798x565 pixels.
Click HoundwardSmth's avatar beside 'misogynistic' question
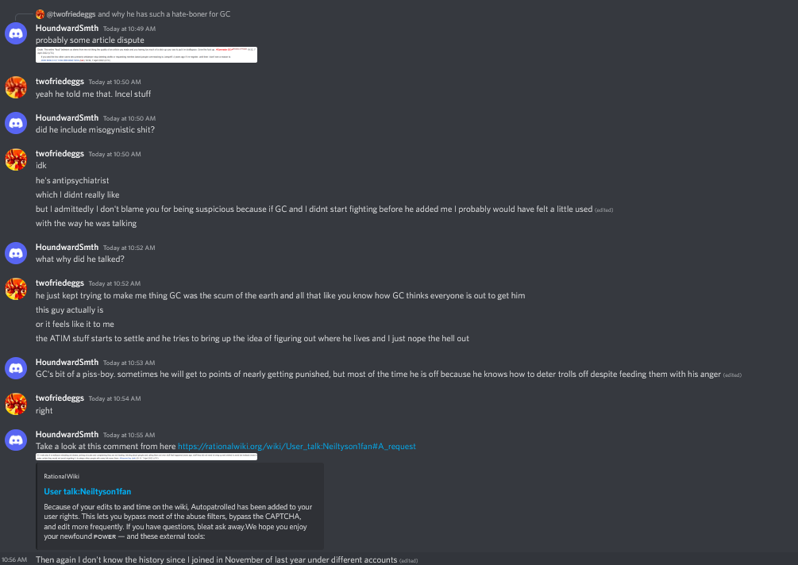click(16, 123)
